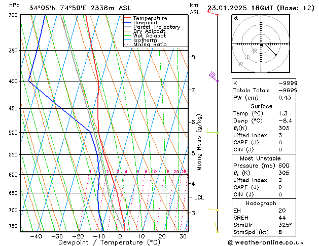The height and width of the screenshot is (246, 319).
Task: Click the 700 hPa pressure axis label
Action: [13, 210]
